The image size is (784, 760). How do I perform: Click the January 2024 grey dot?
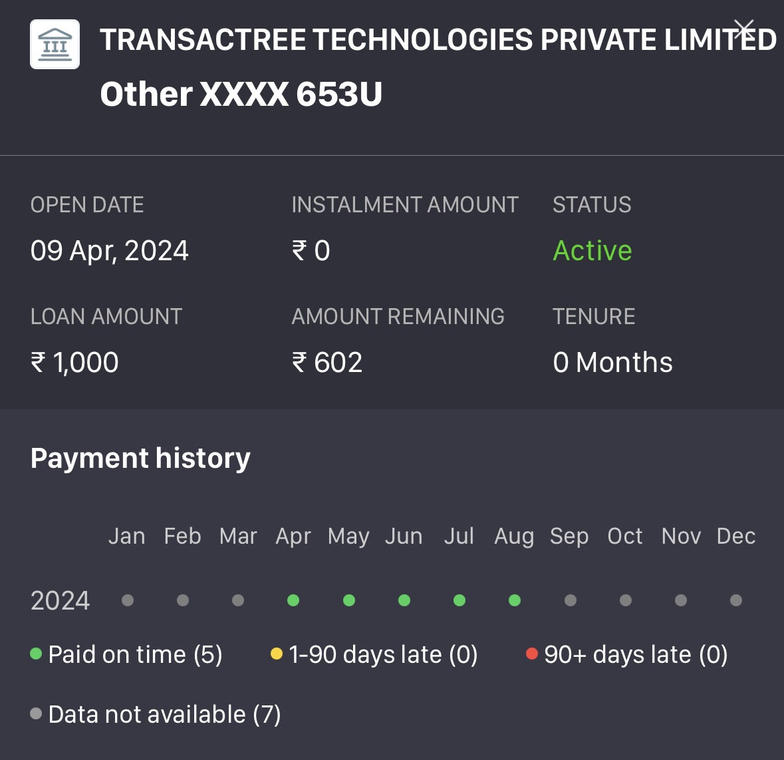(128, 600)
